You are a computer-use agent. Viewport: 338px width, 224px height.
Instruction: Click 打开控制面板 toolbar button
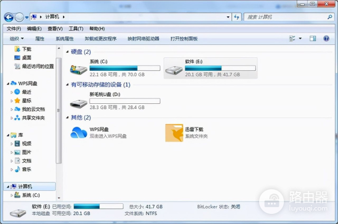click(184, 39)
